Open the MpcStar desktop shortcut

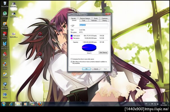coord(5,75)
